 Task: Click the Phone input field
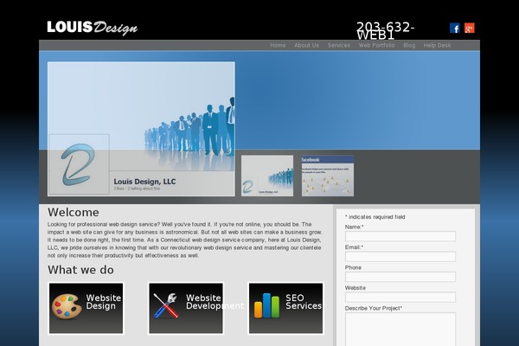point(400,277)
